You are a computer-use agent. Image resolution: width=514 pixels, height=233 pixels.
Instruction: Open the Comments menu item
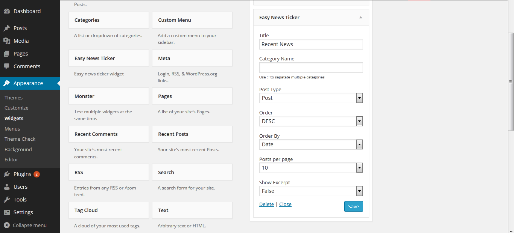30,66
